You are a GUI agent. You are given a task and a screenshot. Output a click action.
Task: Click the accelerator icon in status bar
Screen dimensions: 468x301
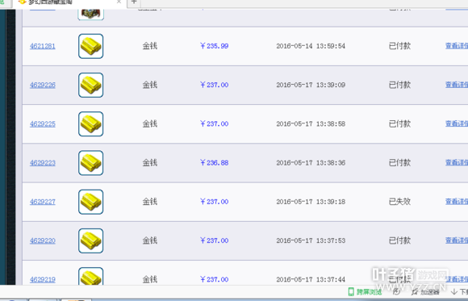coord(415,292)
